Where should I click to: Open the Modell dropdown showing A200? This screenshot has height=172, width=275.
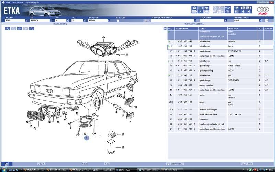[x=26, y=20]
